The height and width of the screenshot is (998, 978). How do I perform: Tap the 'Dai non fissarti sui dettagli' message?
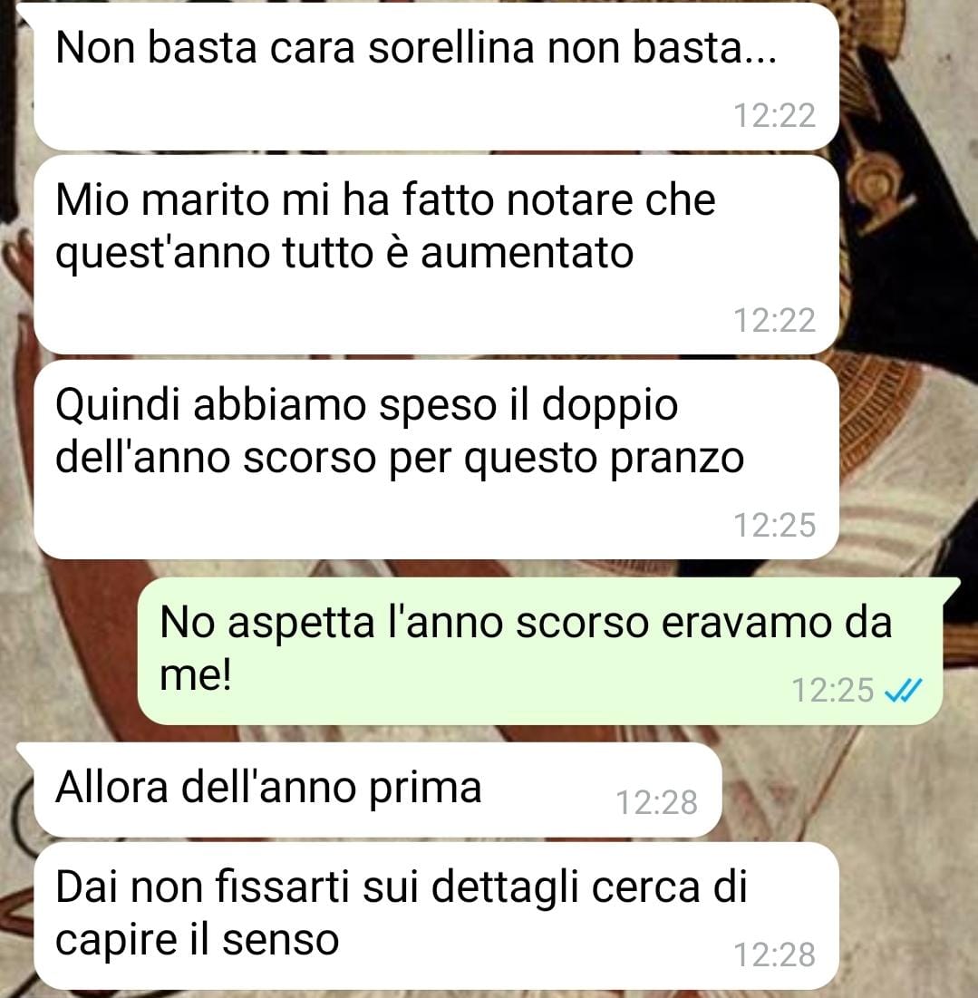point(436,916)
